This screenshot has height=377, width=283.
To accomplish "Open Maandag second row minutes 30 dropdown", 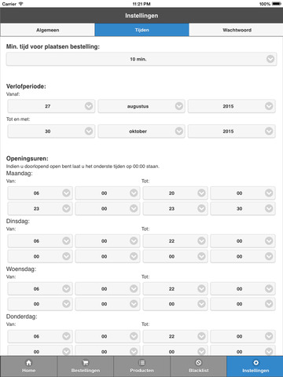I will coord(243,208).
